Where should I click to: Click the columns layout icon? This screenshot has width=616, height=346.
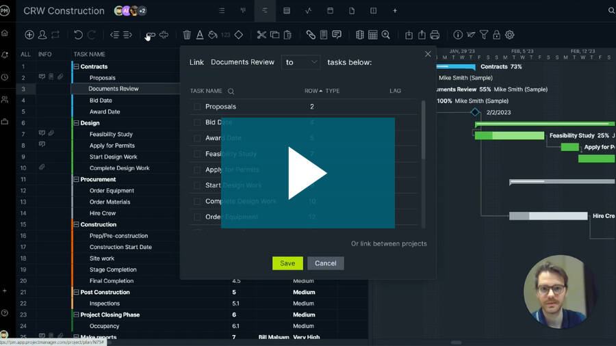point(360,35)
